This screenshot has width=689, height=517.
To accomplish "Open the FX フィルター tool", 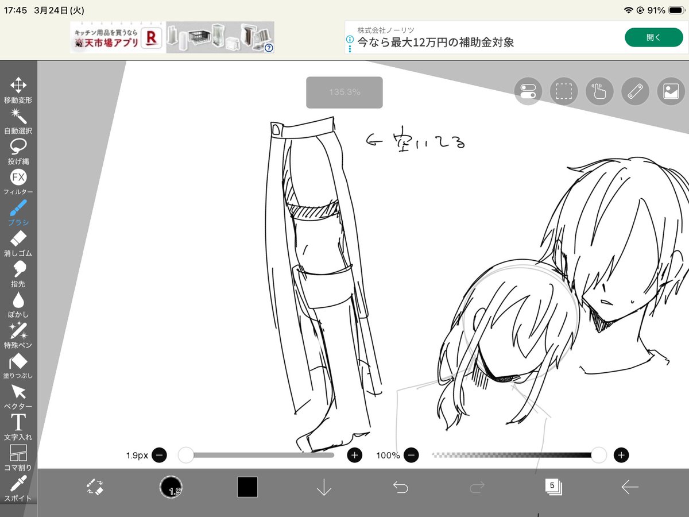I will point(18,182).
